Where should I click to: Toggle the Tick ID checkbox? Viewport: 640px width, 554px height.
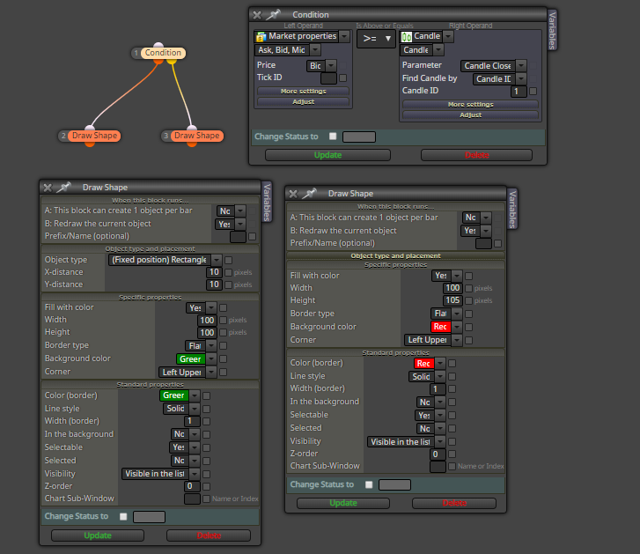(x=342, y=78)
